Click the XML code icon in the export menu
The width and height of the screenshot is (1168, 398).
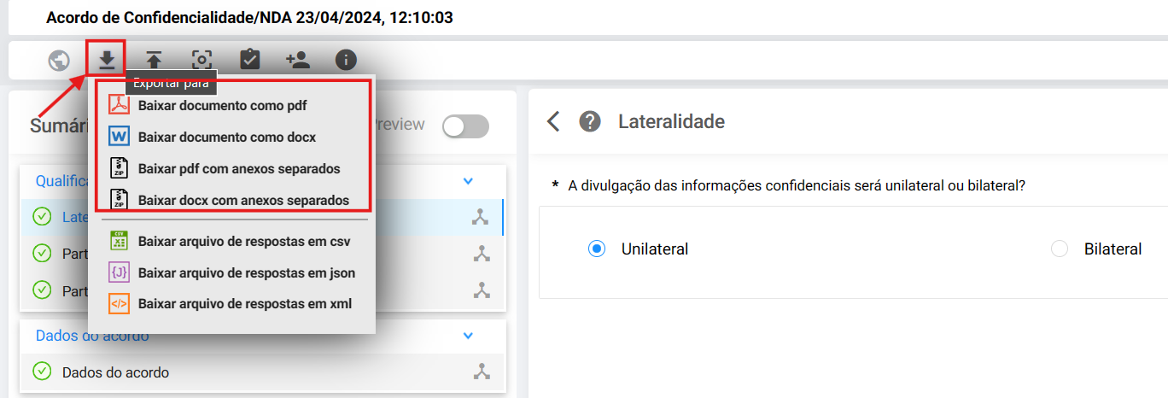pyautogui.click(x=119, y=303)
